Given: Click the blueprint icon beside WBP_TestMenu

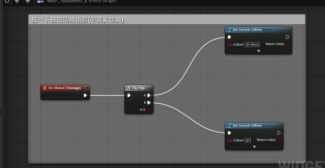Looking at the screenshot, I should click(x=40, y=1).
